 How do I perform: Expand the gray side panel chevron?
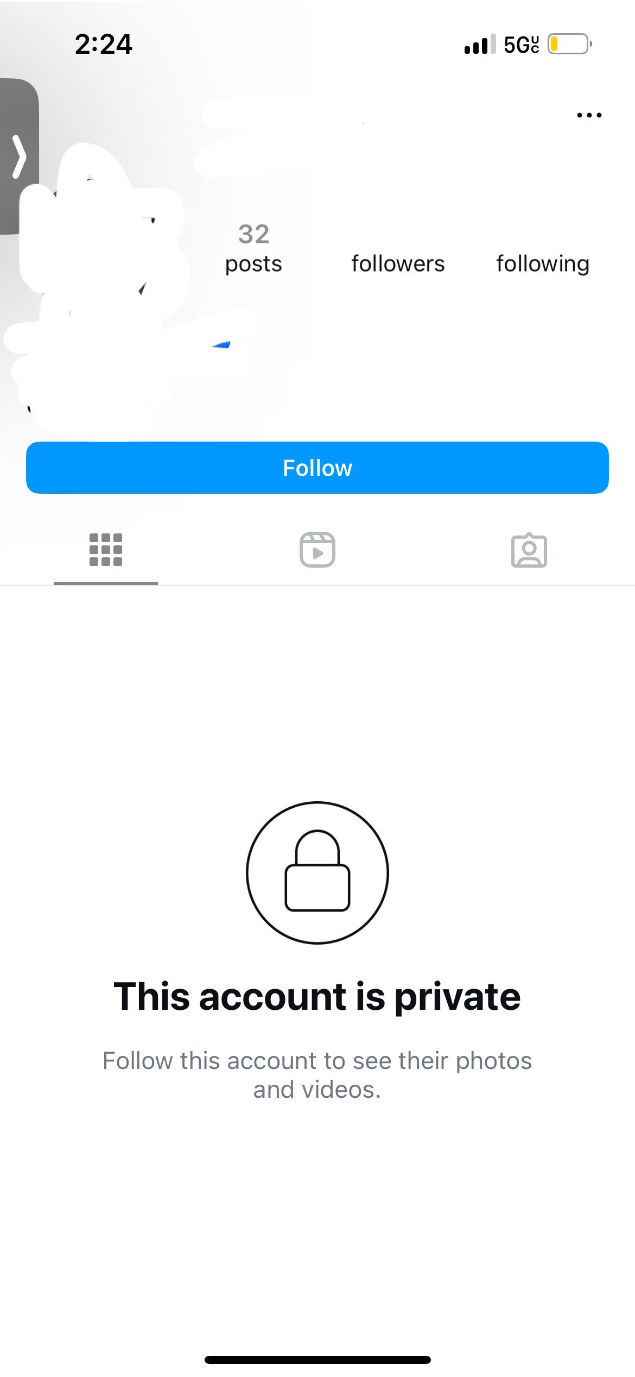tap(20, 157)
